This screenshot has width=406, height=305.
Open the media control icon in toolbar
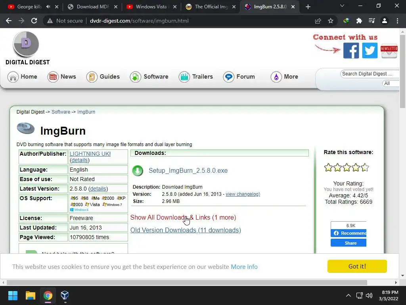372,21
